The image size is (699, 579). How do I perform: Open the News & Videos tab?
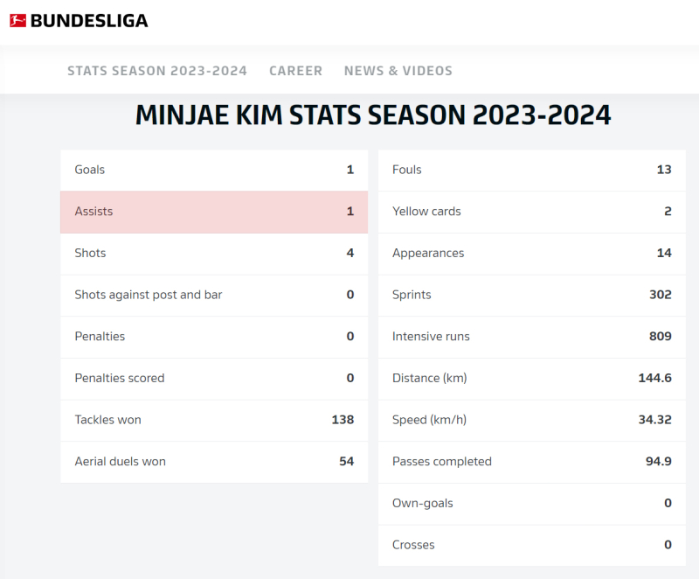pos(398,71)
